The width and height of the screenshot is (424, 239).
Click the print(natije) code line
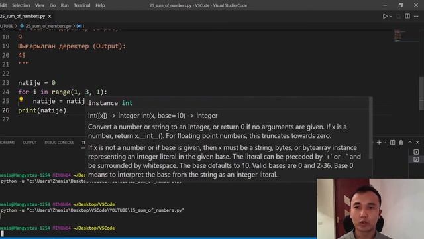pyautogui.click(x=42, y=110)
